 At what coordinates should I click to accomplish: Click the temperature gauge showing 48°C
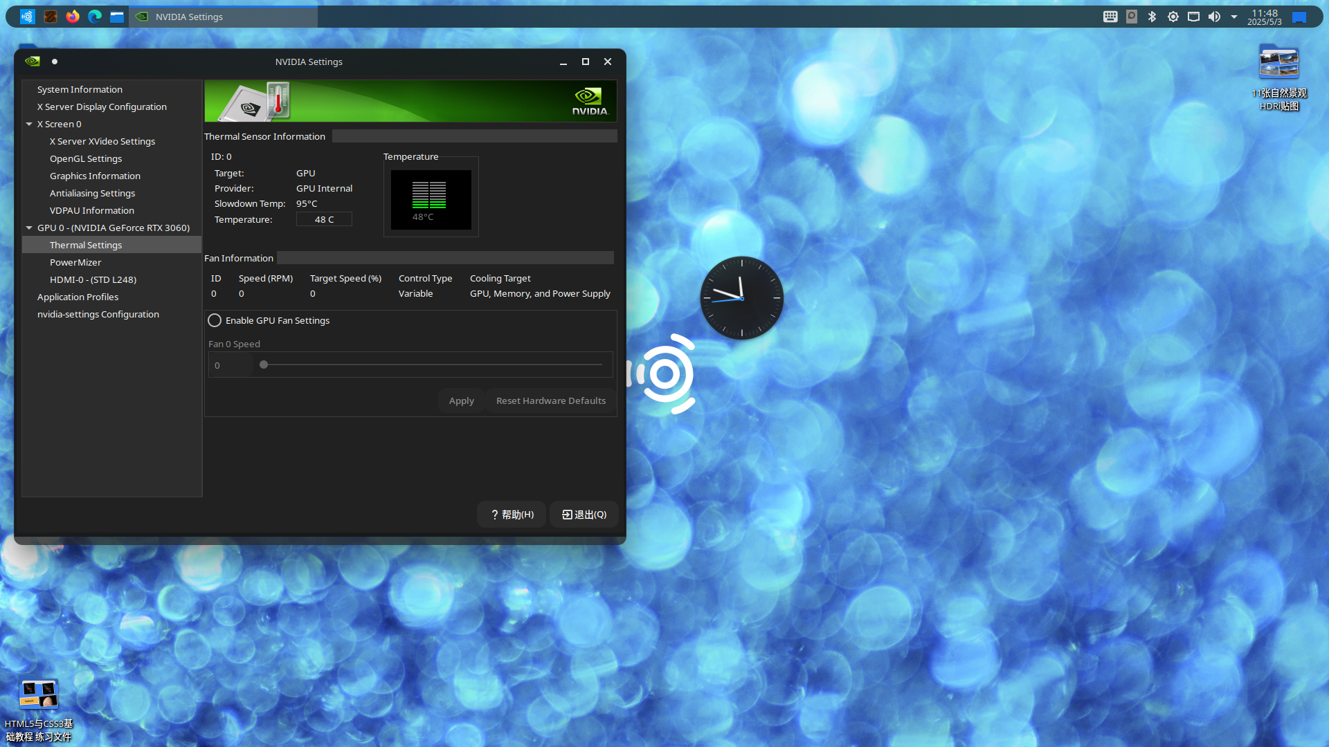point(431,200)
